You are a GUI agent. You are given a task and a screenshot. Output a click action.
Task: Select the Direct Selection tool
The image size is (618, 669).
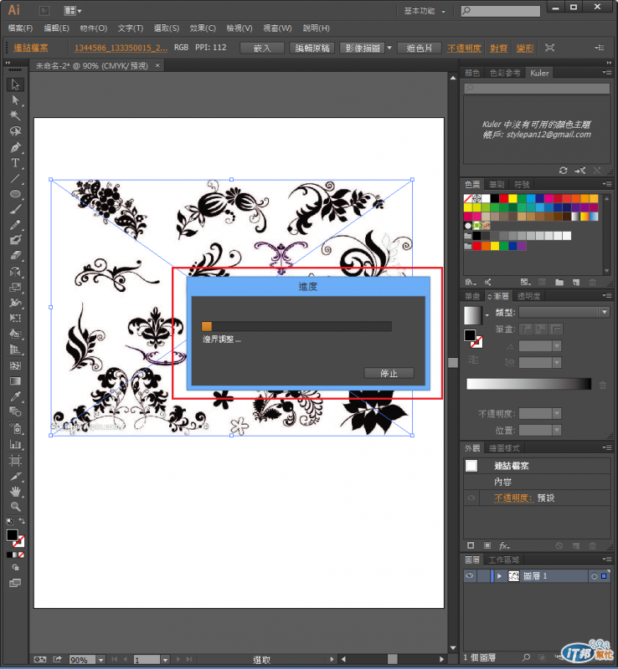coord(15,100)
